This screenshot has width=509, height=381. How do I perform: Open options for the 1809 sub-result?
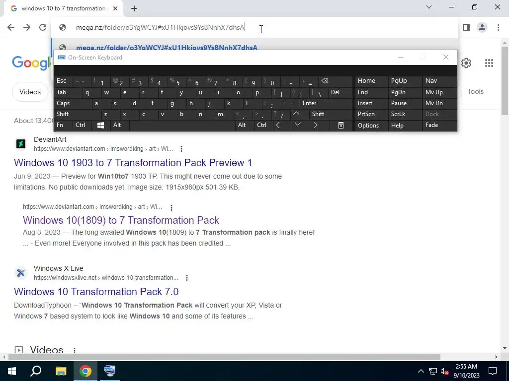tap(171, 207)
